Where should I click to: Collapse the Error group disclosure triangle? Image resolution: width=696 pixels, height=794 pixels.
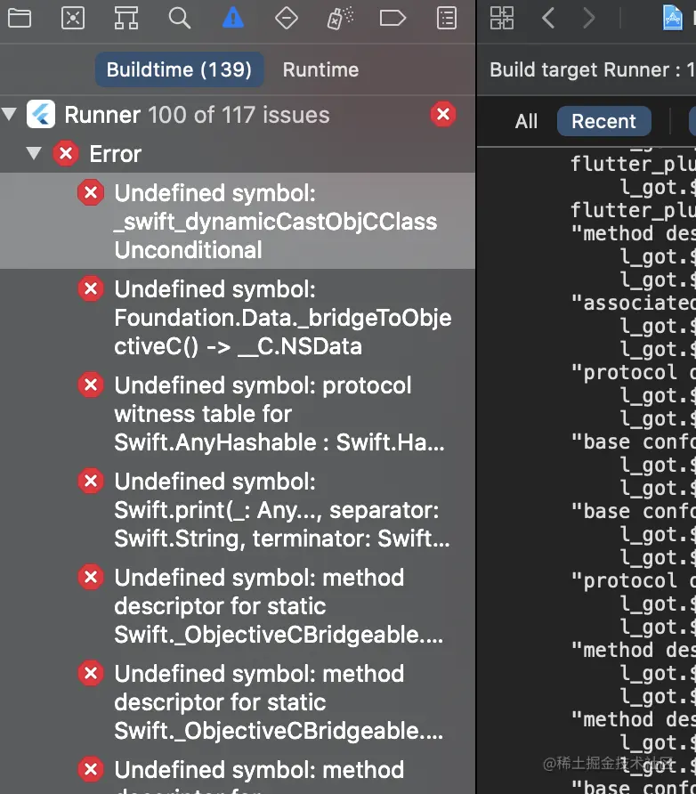pyautogui.click(x=35, y=154)
